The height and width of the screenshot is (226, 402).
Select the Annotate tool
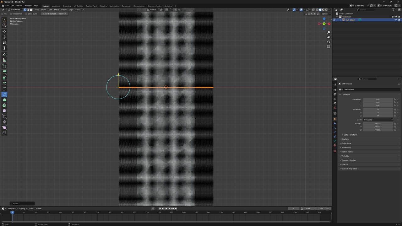pyautogui.click(x=4, y=54)
